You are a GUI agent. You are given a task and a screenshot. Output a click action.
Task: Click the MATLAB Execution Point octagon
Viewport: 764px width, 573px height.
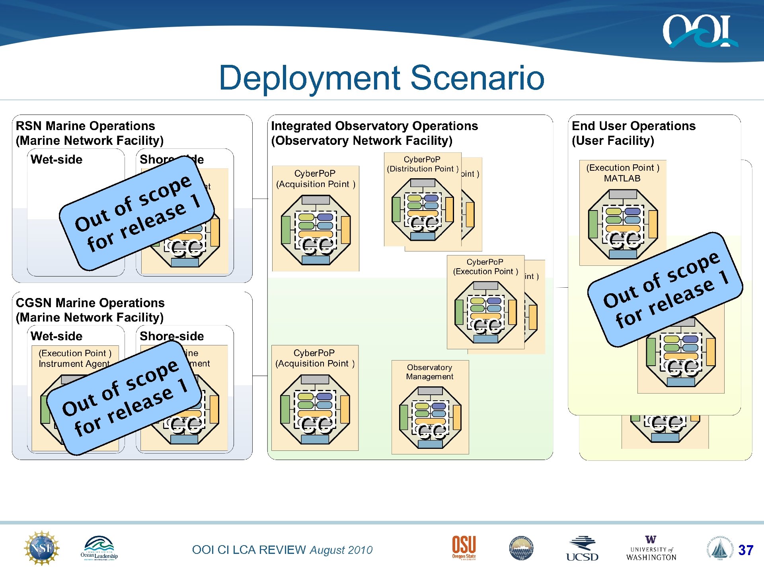(623, 224)
